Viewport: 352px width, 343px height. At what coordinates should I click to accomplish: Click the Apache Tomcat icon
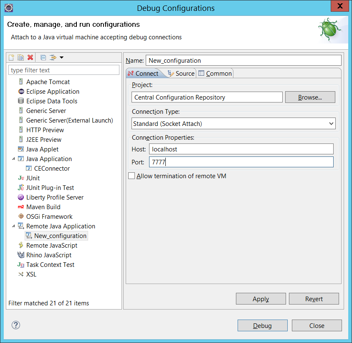(x=21, y=82)
